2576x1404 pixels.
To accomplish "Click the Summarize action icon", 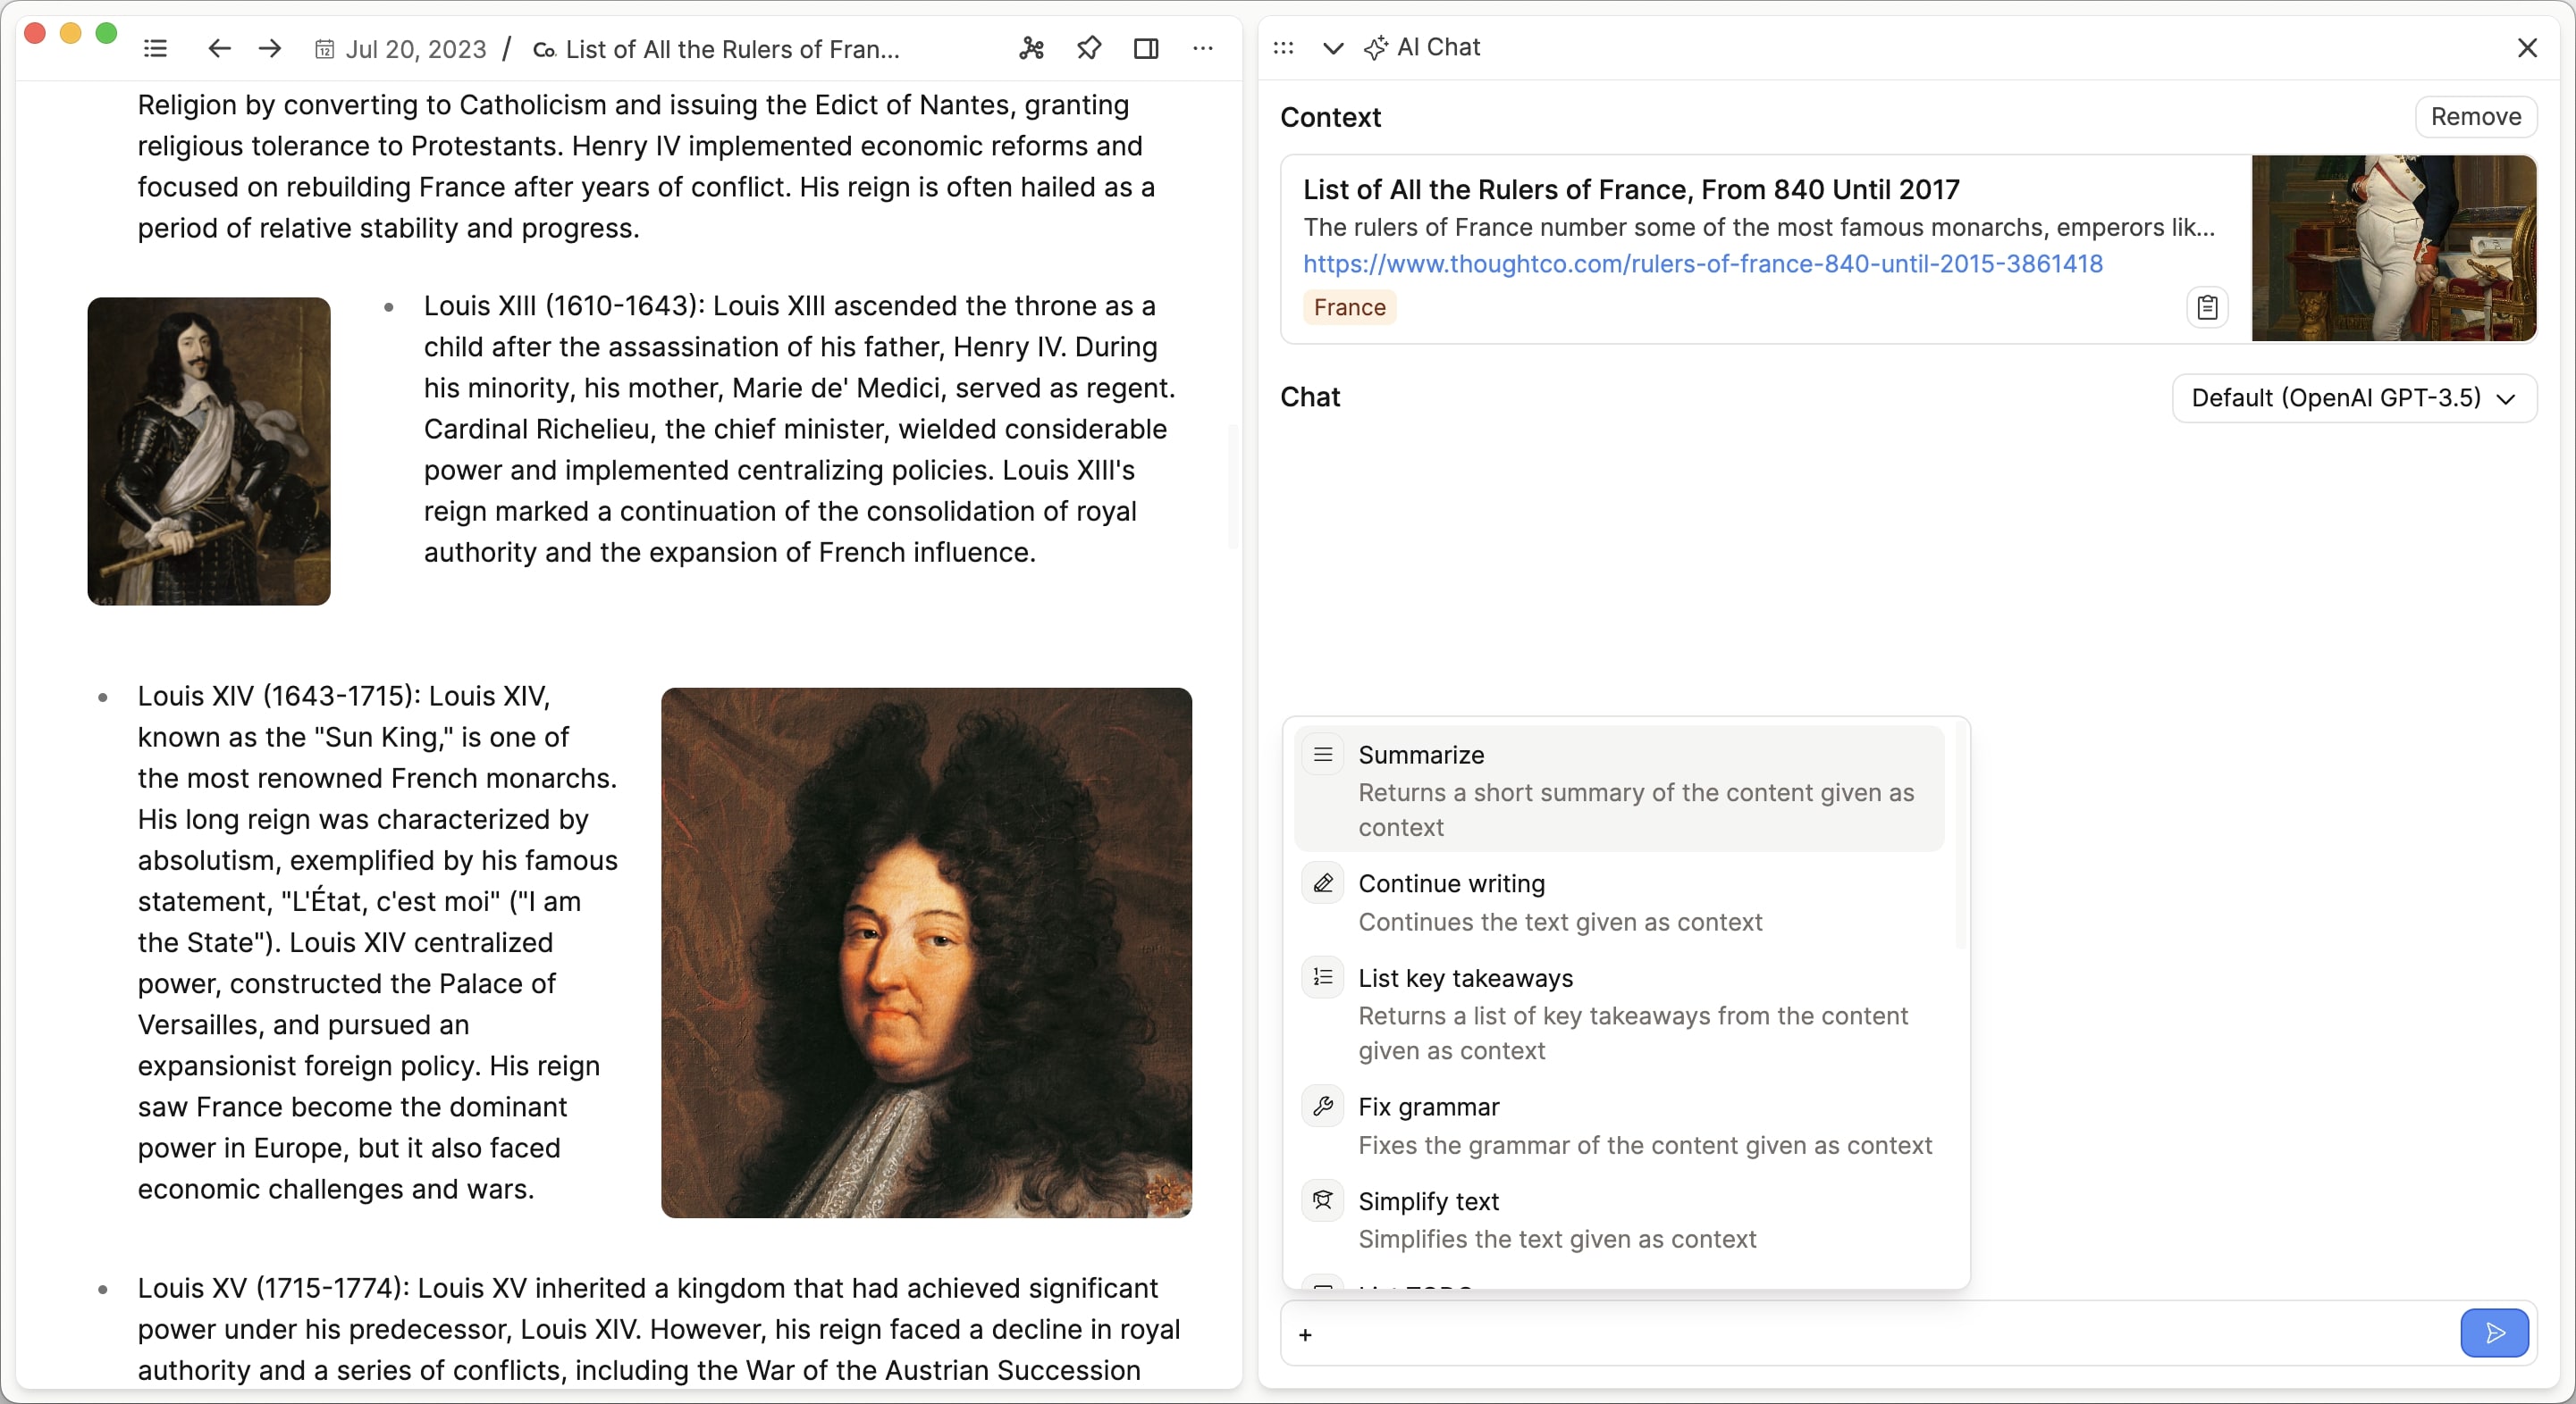I will click(x=1324, y=754).
